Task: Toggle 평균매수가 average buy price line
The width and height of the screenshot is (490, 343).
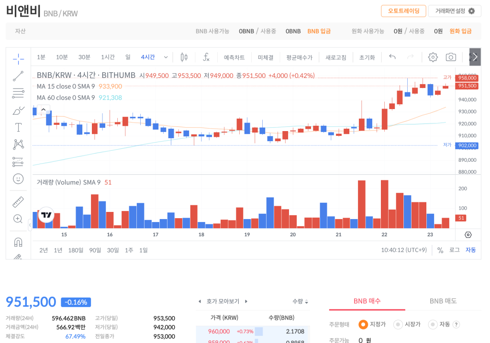Action: click(300, 57)
